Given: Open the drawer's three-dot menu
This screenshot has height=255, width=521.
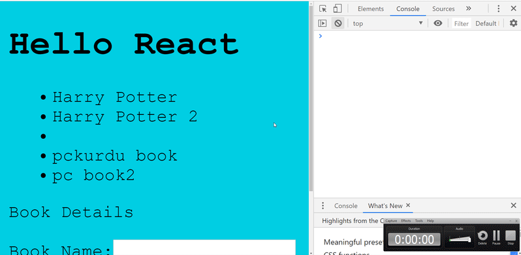Looking at the screenshot, I should [323, 206].
